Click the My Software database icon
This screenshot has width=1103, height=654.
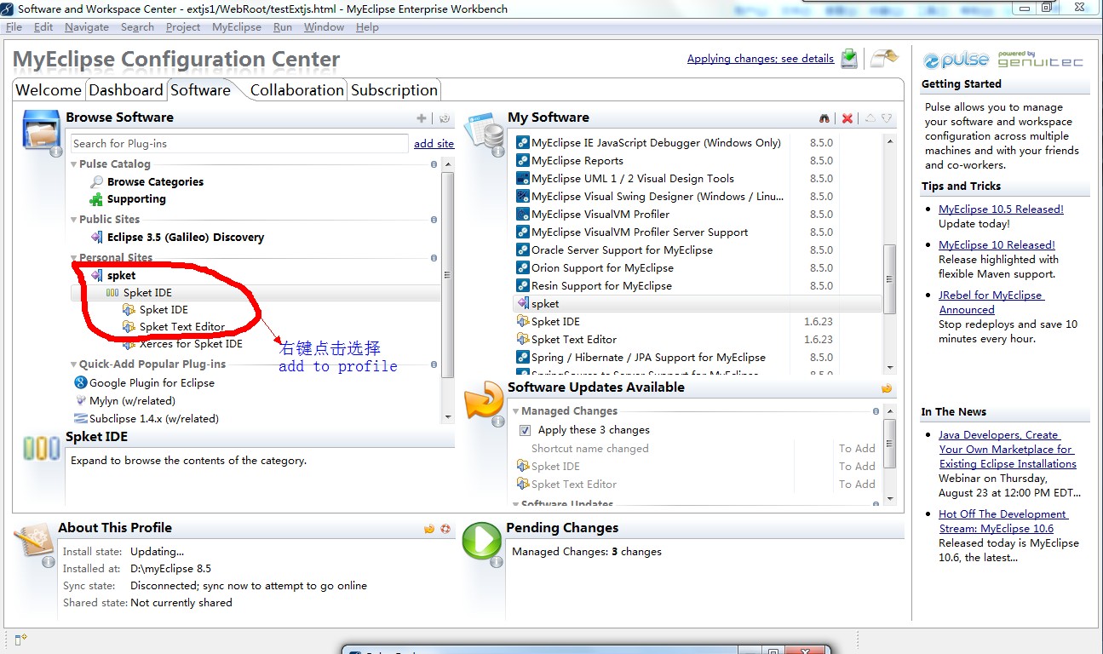click(484, 133)
